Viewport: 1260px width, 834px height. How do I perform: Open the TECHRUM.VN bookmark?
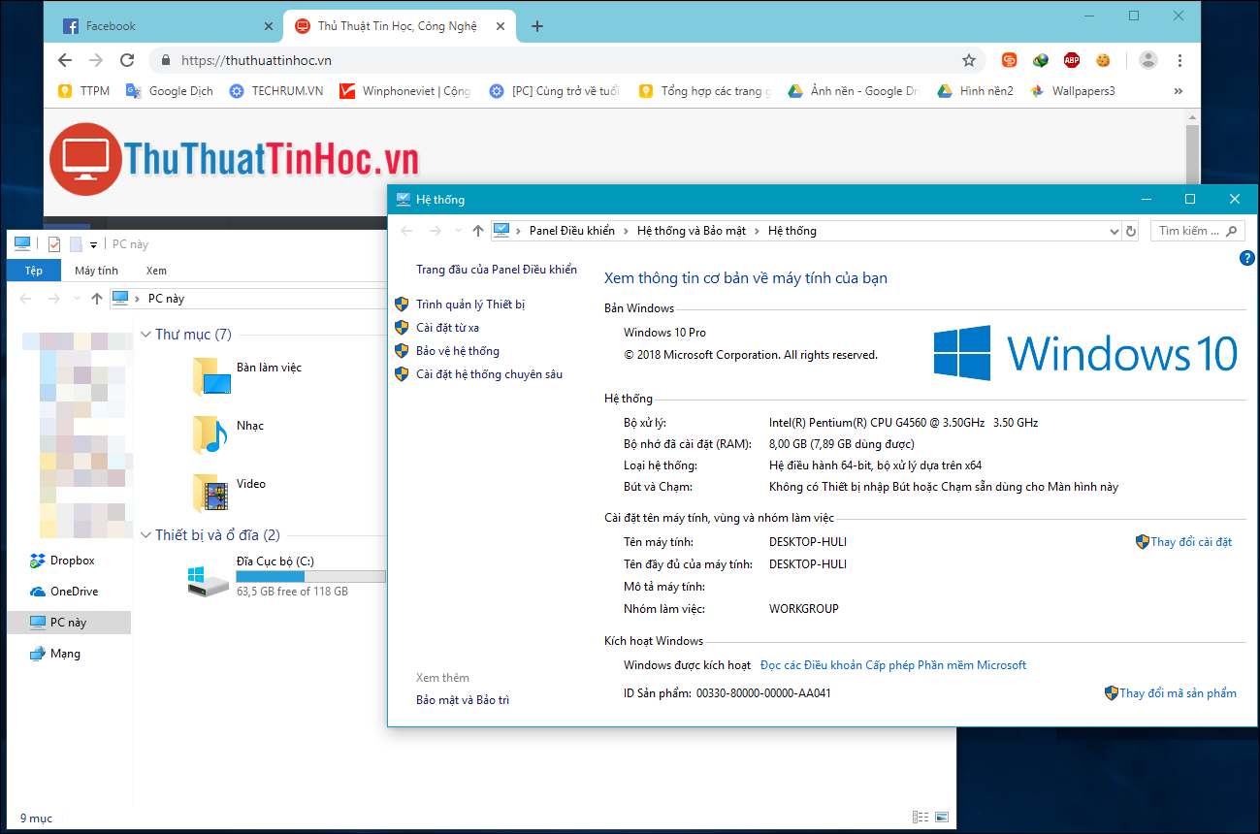pos(276,91)
